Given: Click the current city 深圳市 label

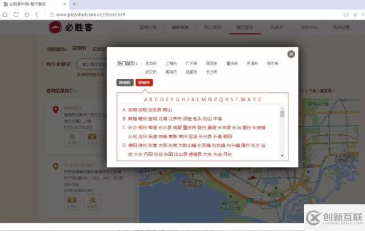Looking at the screenshot, I should 79,49.
